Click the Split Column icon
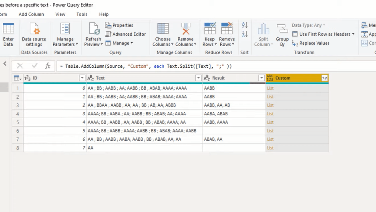The width and height of the screenshot is (376, 212). [263, 28]
